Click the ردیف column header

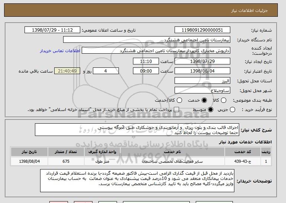266,152
